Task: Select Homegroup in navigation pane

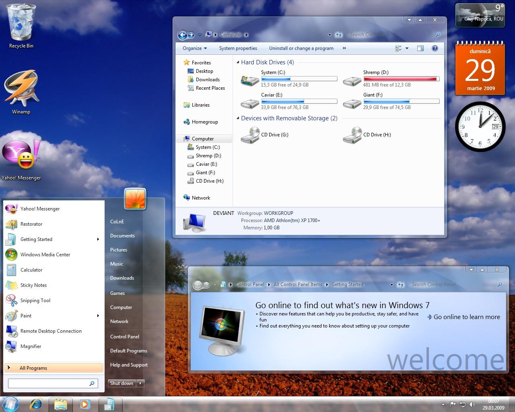Action: coord(205,122)
